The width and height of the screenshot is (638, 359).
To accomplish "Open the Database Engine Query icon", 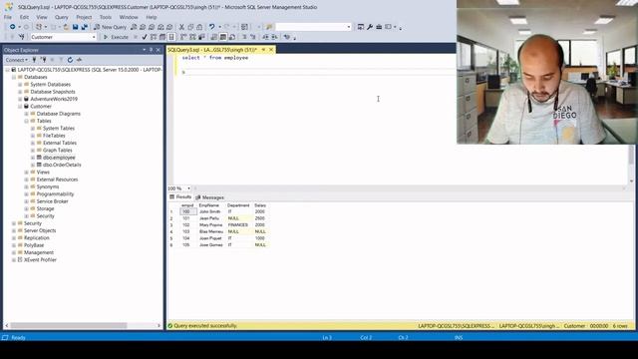I will pos(134,27).
